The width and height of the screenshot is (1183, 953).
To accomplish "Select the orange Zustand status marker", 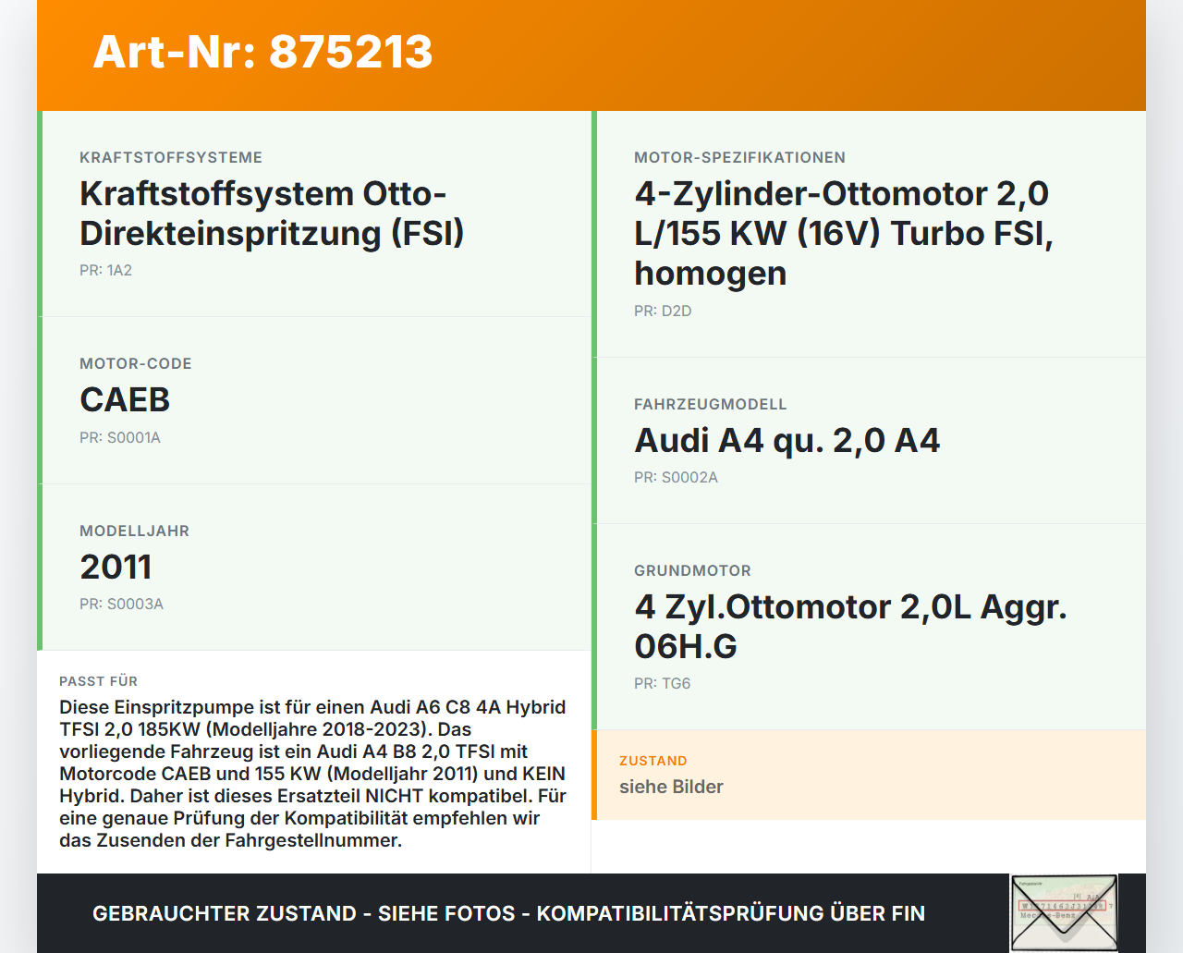I will [x=595, y=775].
